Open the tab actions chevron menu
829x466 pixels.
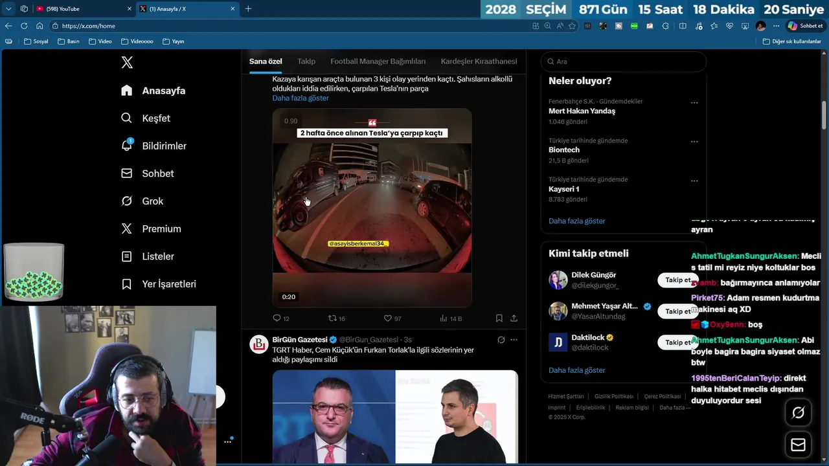coord(8,8)
